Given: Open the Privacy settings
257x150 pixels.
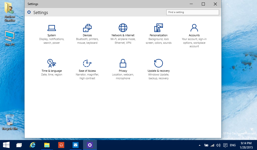Looking at the screenshot, I should (123, 69).
